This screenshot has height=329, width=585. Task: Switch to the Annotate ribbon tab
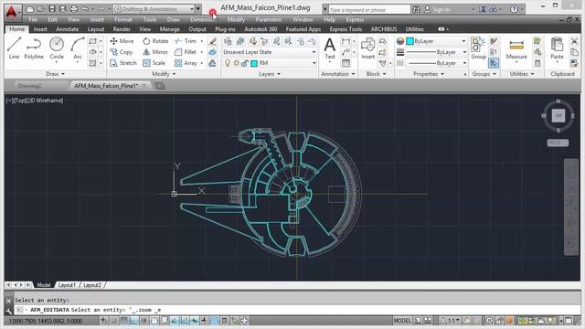[x=67, y=29]
